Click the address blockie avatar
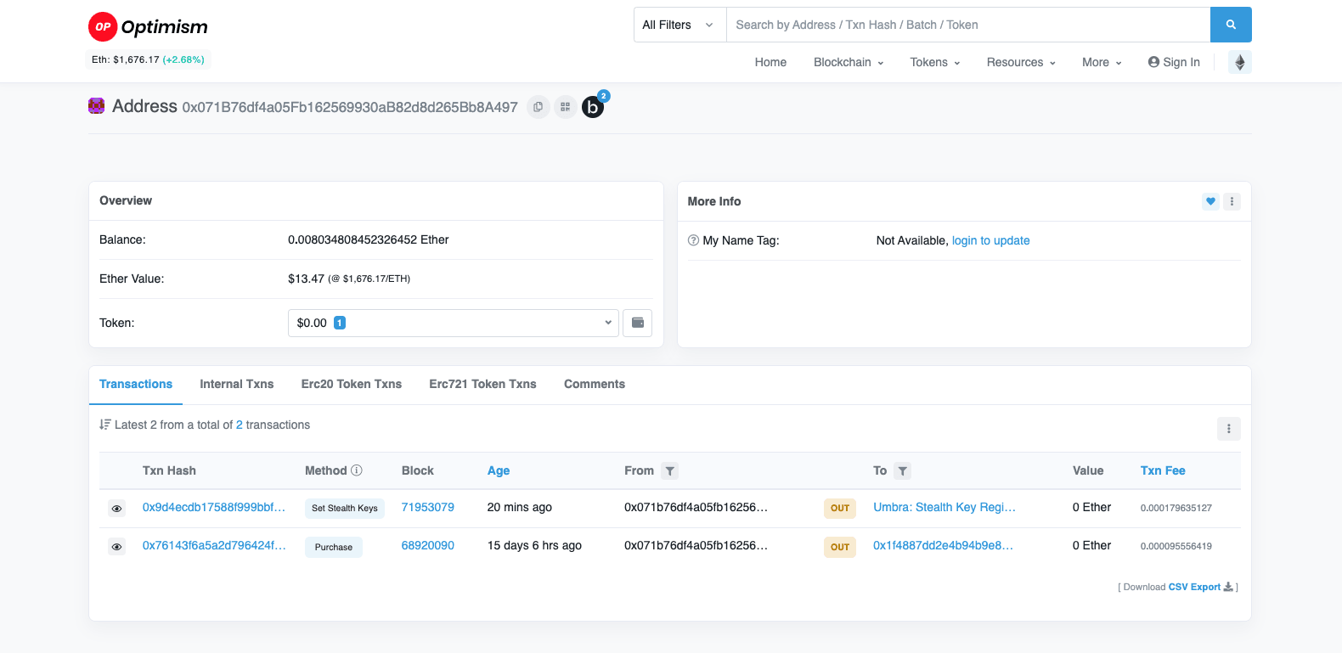This screenshot has height=653, width=1342. click(x=97, y=106)
